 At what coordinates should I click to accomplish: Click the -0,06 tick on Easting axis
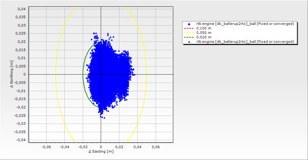pyautogui.click(x=47, y=147)
